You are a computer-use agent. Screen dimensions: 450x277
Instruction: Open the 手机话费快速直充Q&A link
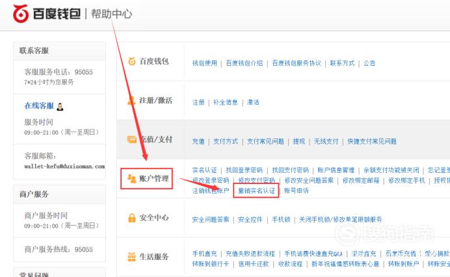(313, 254)
